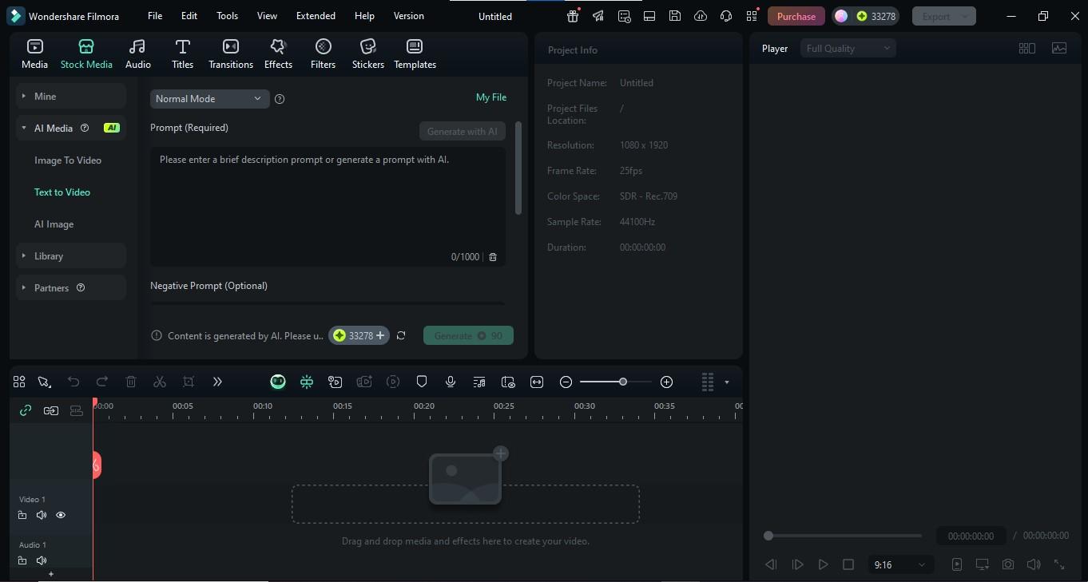Viewport: 1088px width, 582px height.
Task: Click the compare view layout icon in Player
Action: point(1027,48)
